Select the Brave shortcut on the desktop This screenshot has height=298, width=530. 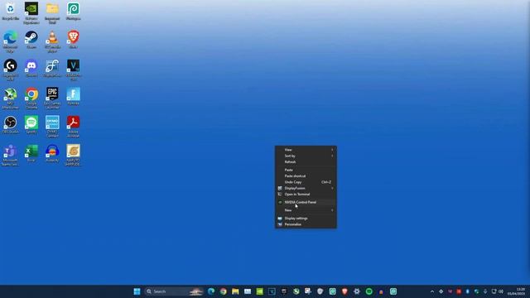74,40
